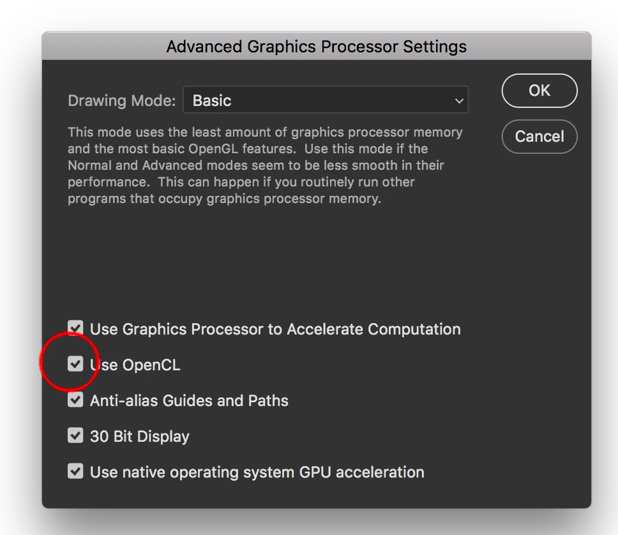Click the 'Use Graphics Processor to Accelerate Computation' label
This screenshot has height=535, width=618.
[x=275, y=329]
